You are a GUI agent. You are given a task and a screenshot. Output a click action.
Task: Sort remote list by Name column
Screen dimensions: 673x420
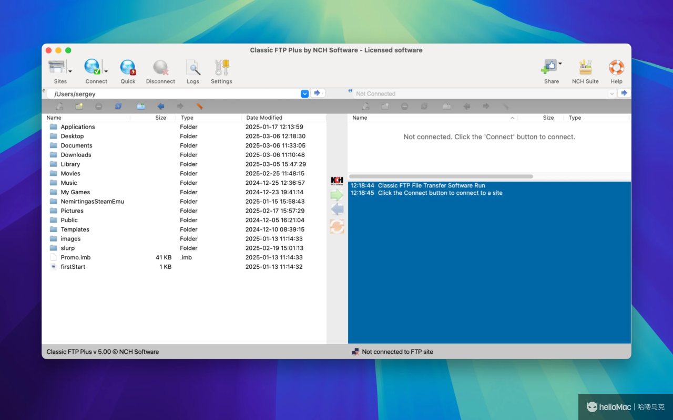[433, 118]
